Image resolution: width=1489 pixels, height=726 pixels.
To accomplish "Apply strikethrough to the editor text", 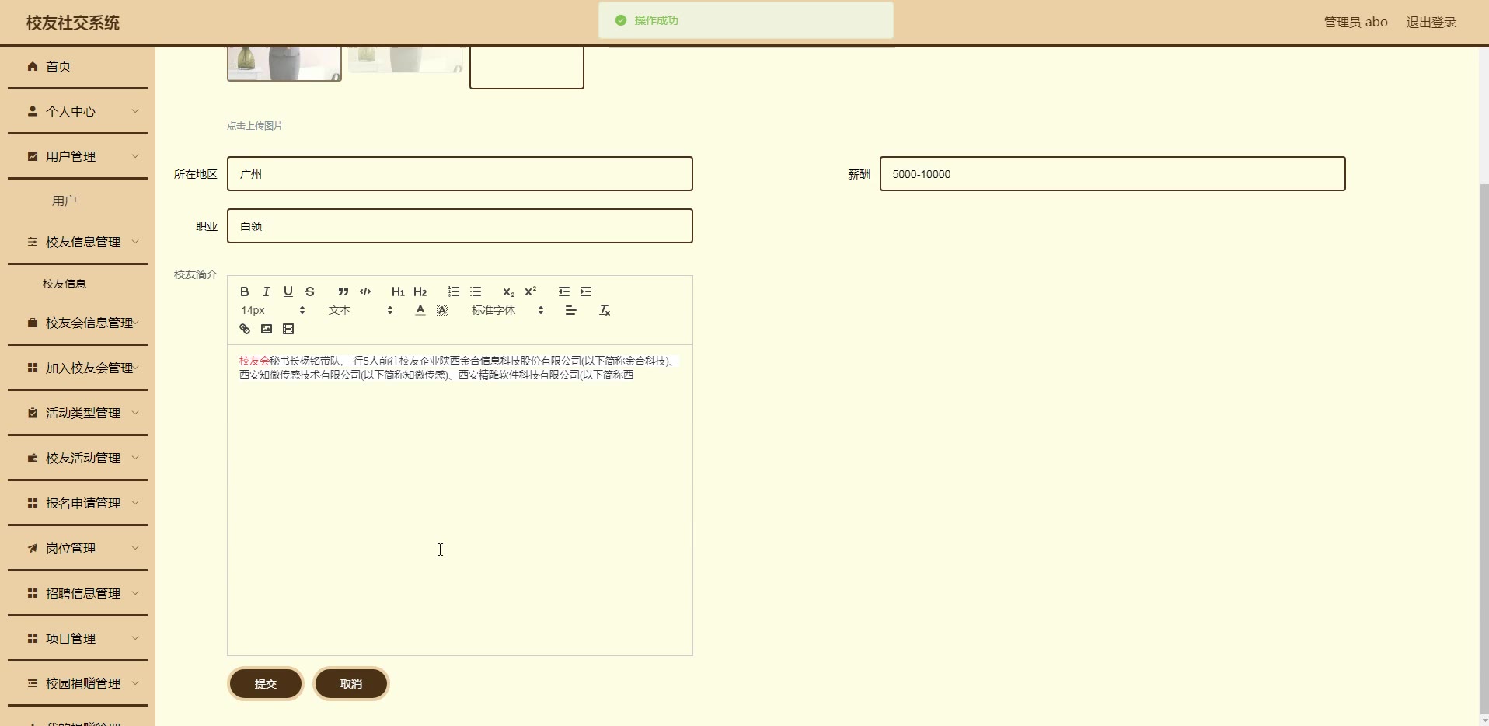I will point(310,291).
